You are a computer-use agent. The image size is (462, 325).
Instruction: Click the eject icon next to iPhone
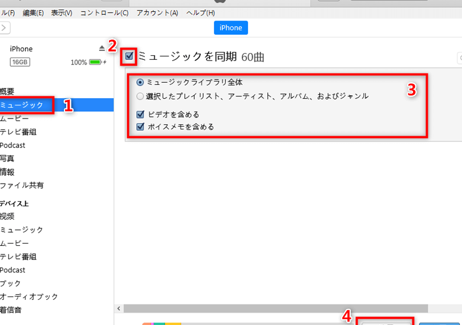(102, 48)
